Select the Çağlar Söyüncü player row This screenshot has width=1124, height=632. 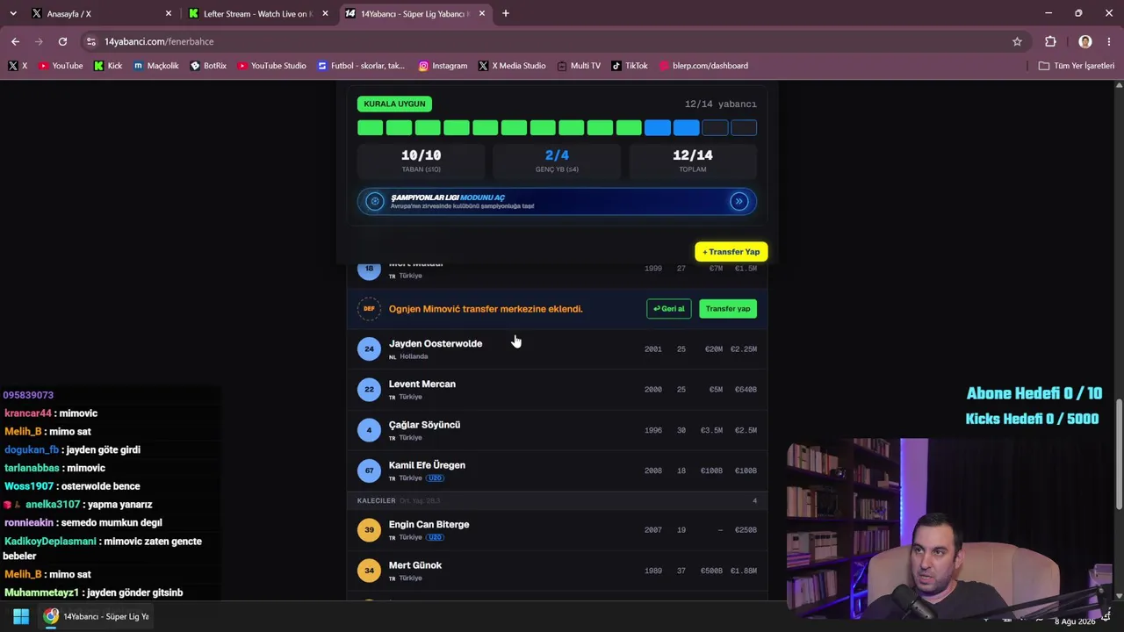tap(557, 430)
